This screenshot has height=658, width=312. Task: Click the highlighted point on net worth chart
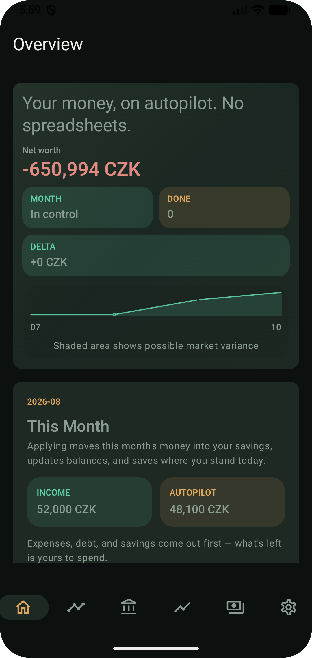tap(114, 315)
